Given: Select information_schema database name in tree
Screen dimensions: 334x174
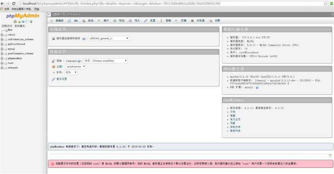Looking at the screenshot, I should point(20,40).
